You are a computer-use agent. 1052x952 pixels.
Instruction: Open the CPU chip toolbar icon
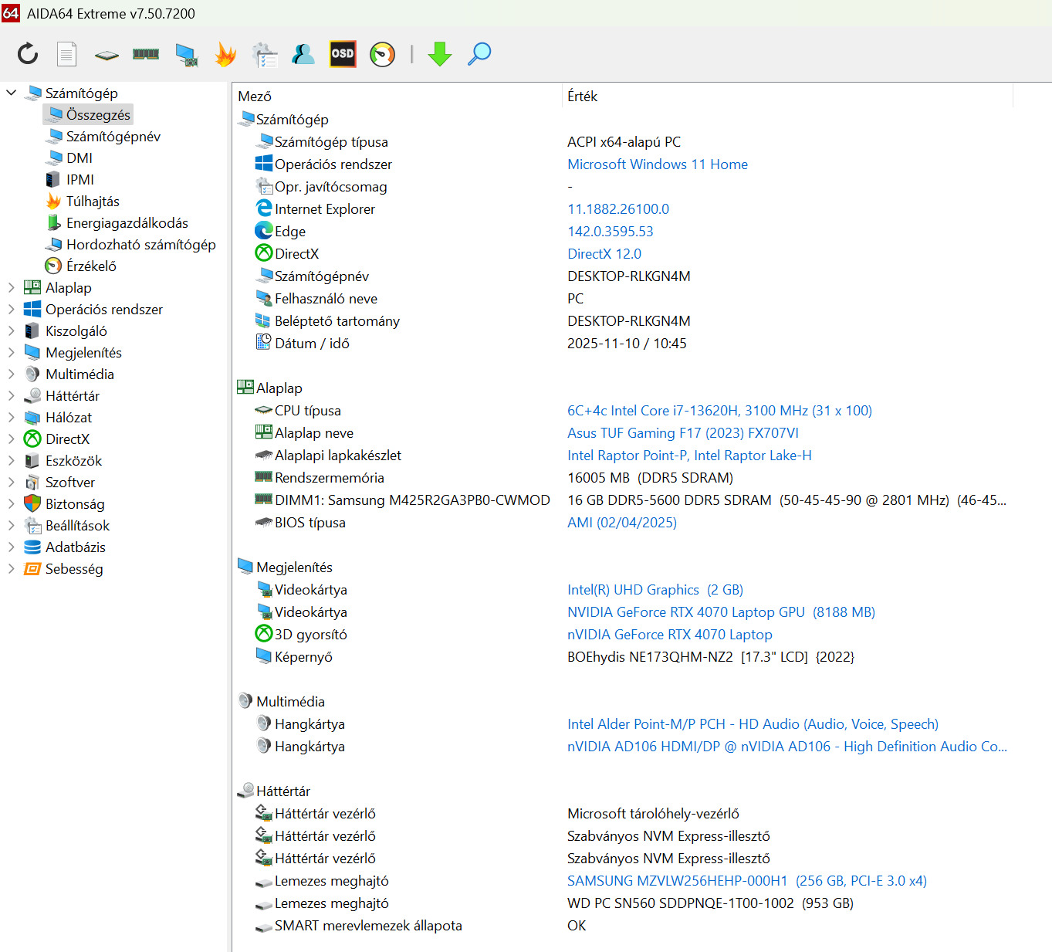point(107,55)
